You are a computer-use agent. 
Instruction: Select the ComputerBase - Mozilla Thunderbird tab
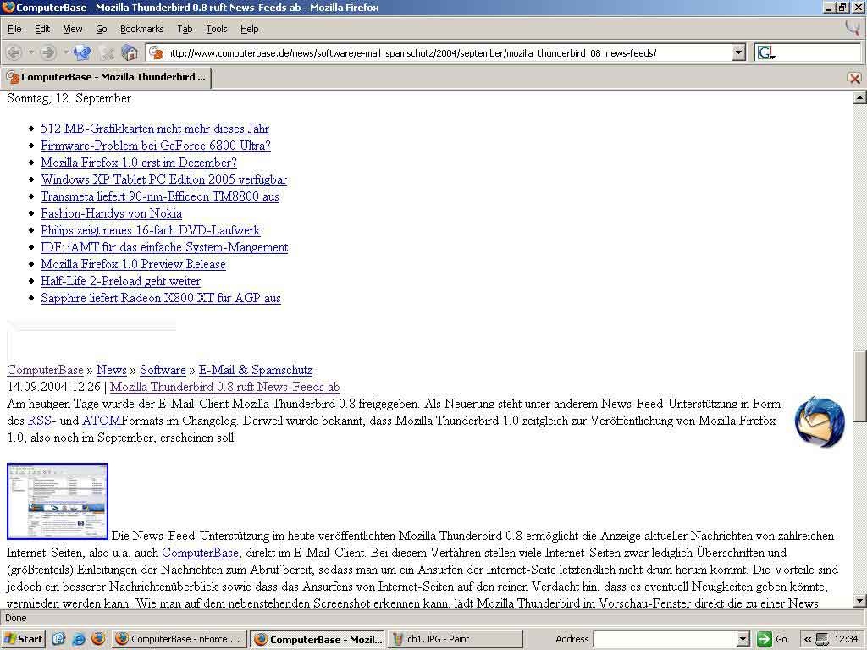[106, 77]
